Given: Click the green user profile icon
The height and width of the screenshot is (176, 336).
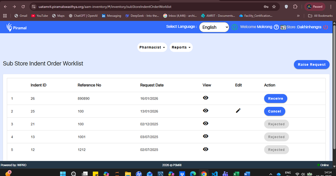Looking at the screenshot, I should click(x=234, y=27).
